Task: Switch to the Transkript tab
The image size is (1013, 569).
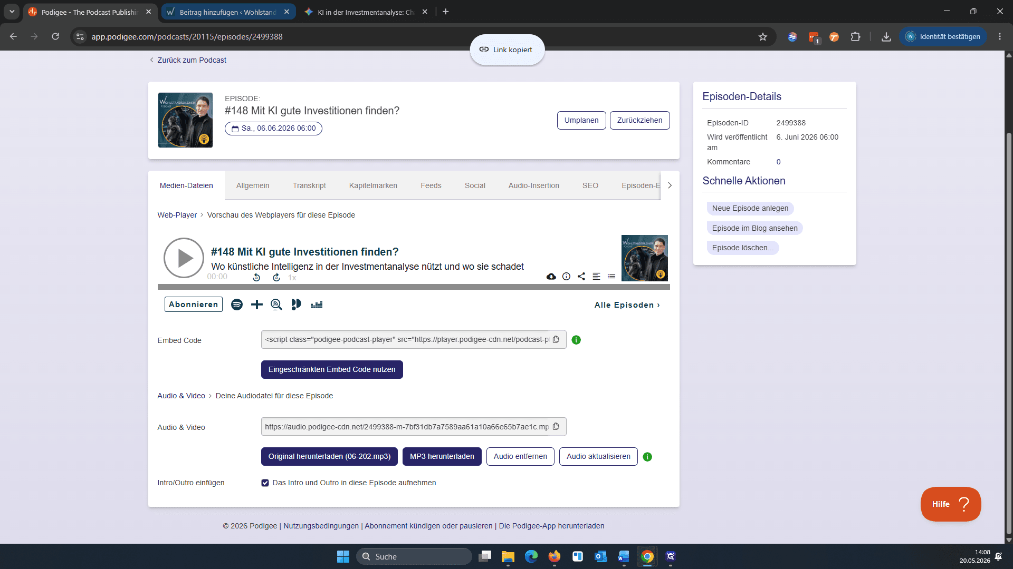Action: tap(309, 185)
